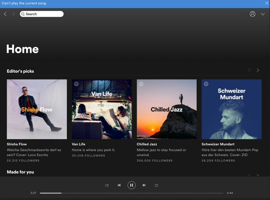Dismiss the "Can't play the current song" banner
Image resolution: width=270 pixels, height=200 pixels.
267,3
